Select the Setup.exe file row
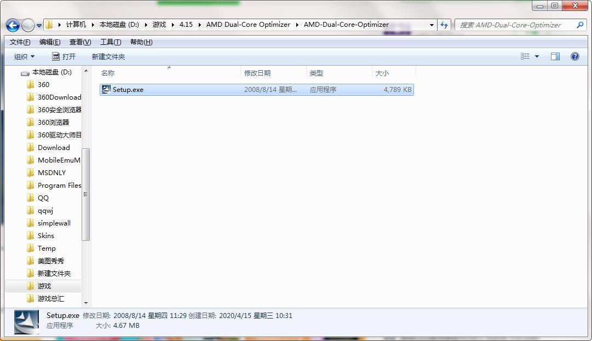 257,90
